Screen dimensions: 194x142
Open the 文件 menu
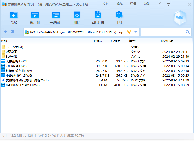point(106,4)
